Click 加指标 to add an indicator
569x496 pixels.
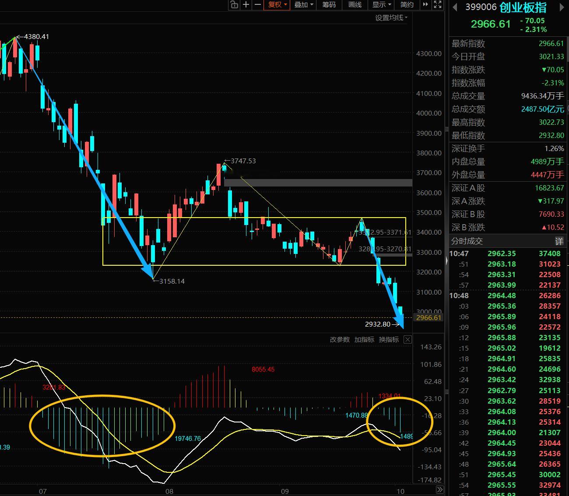(x=364, y=340)
